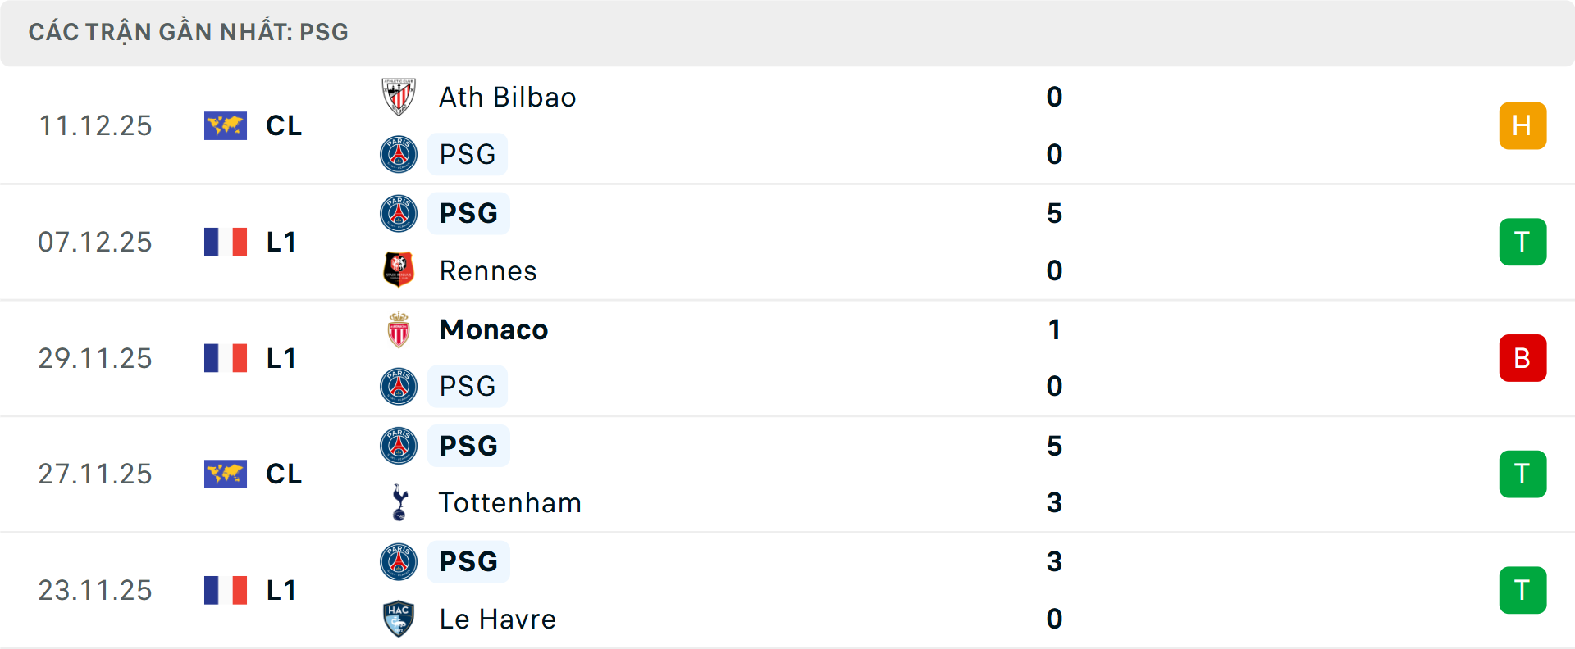Open the Tottenham team link
Viewport: 1575px width, 649px height.
509,502
